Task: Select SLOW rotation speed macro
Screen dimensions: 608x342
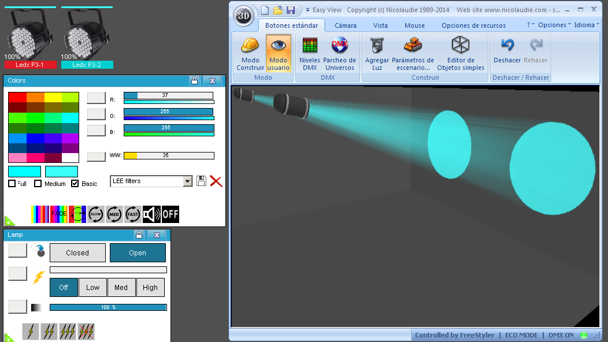Action: pos(96,214)
